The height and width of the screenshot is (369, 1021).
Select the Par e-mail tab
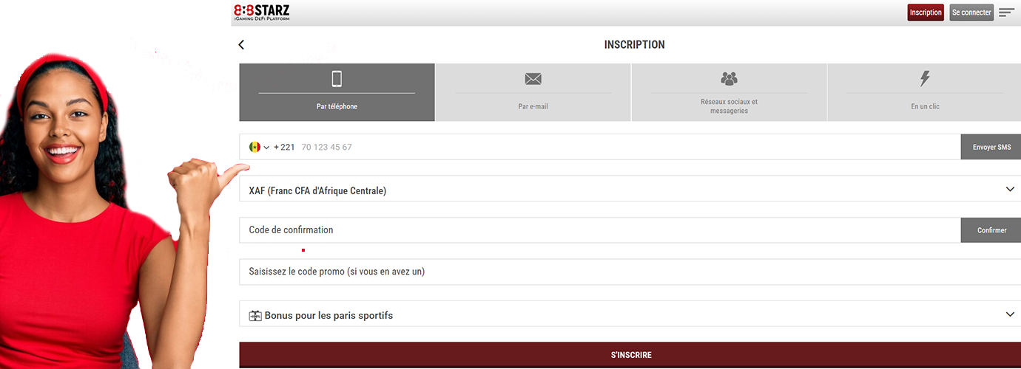533,92
